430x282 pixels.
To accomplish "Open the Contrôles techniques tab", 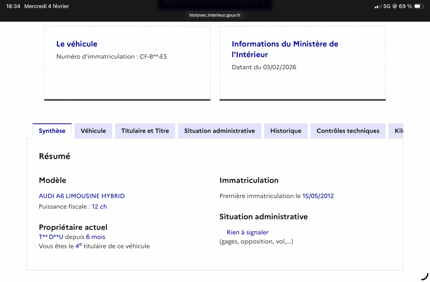I will (348, 131).
